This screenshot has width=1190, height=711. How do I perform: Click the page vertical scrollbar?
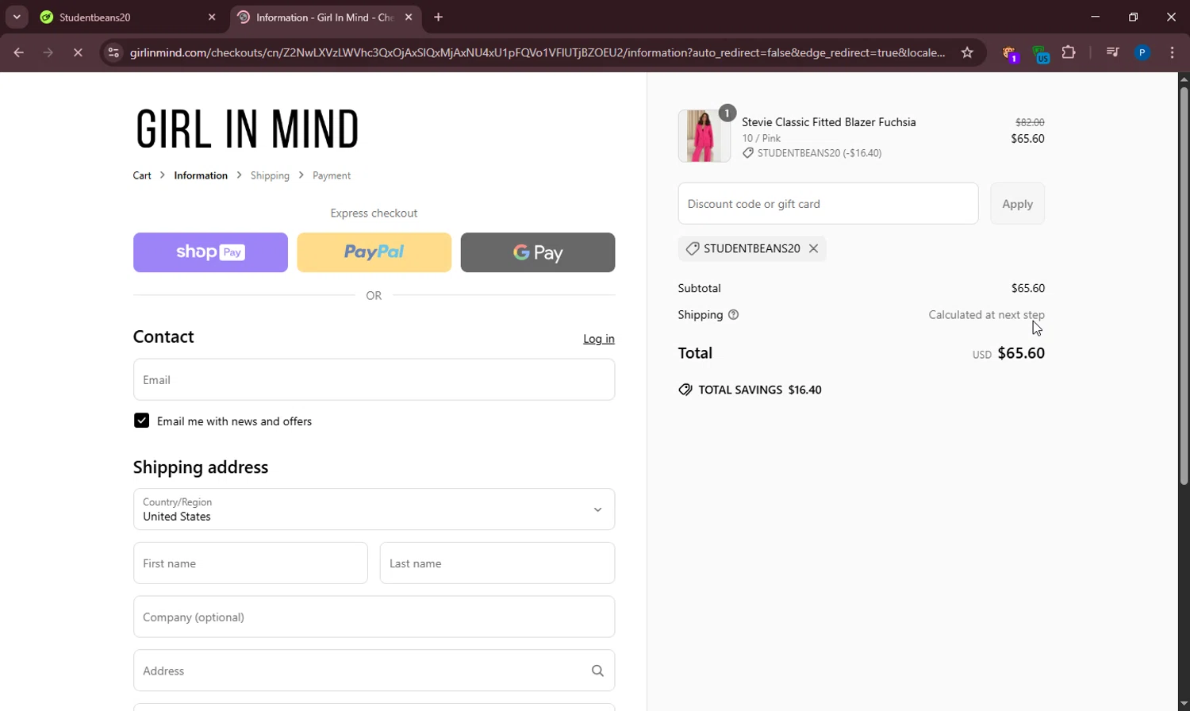tap(1184, 284)
